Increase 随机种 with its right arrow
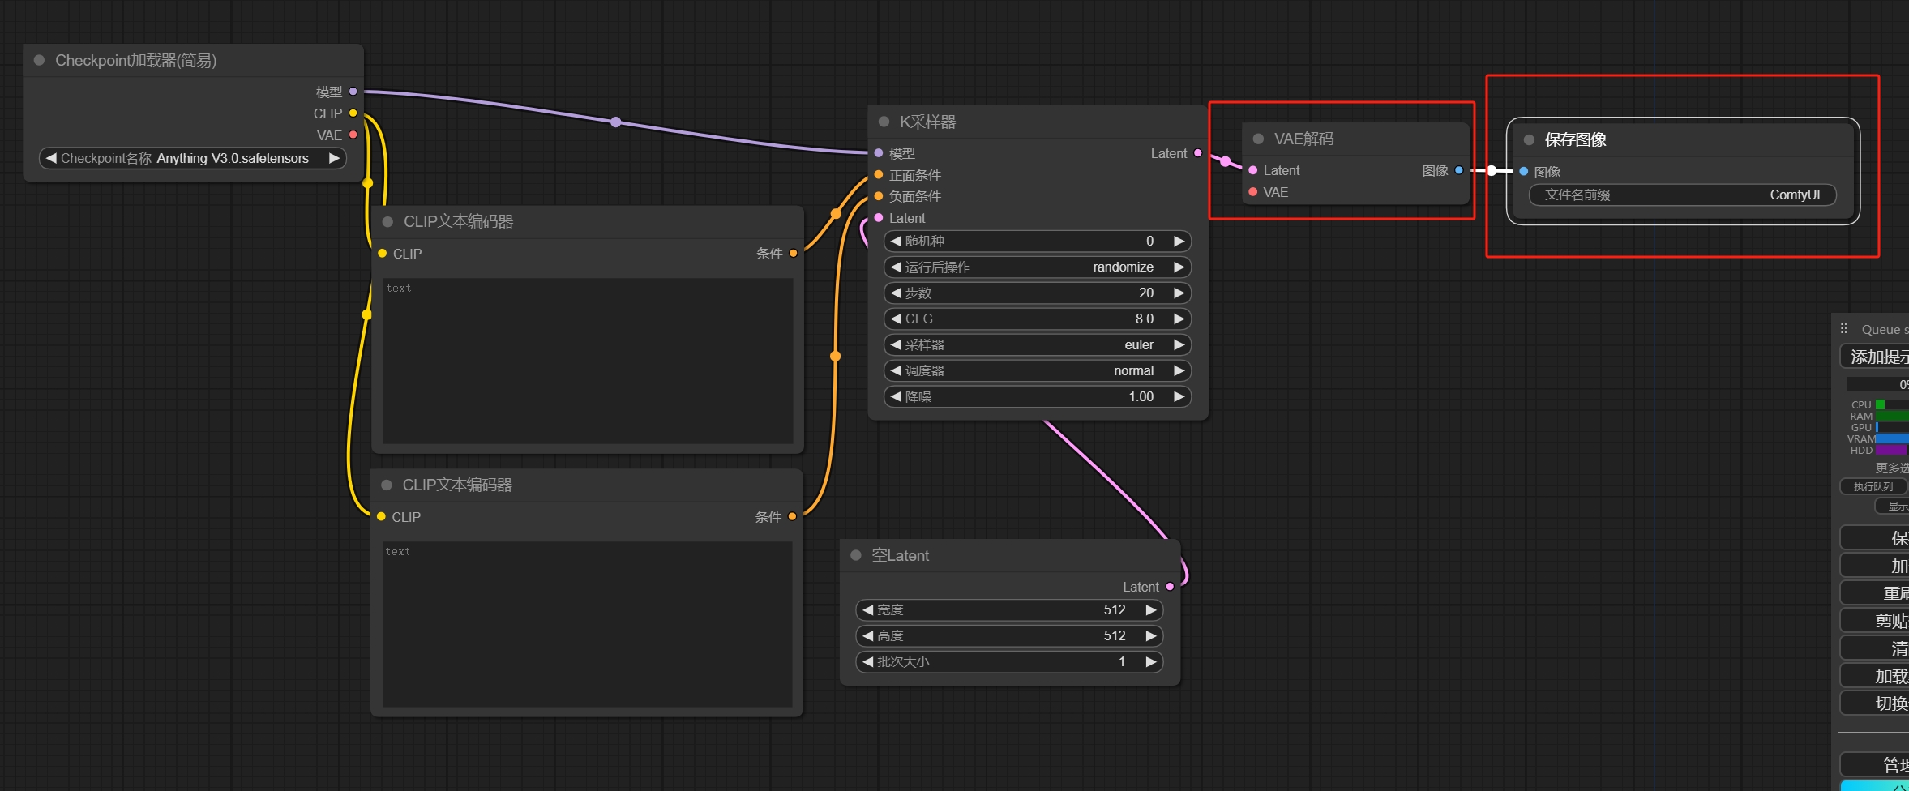This screenshot has width=1909, height=791. (1179, 241)
